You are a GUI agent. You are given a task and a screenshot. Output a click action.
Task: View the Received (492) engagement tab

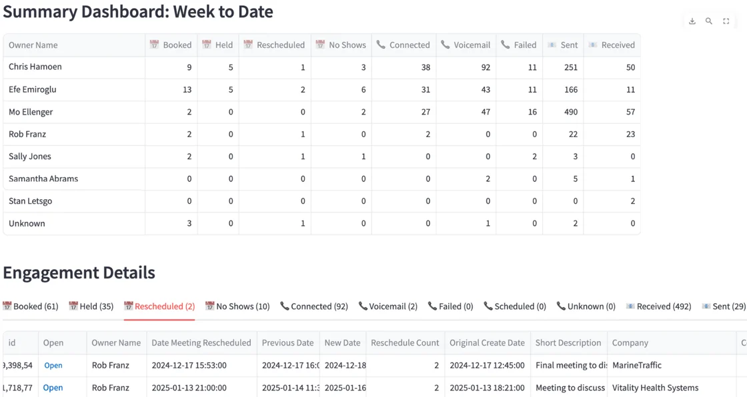[x=658, y=306]
